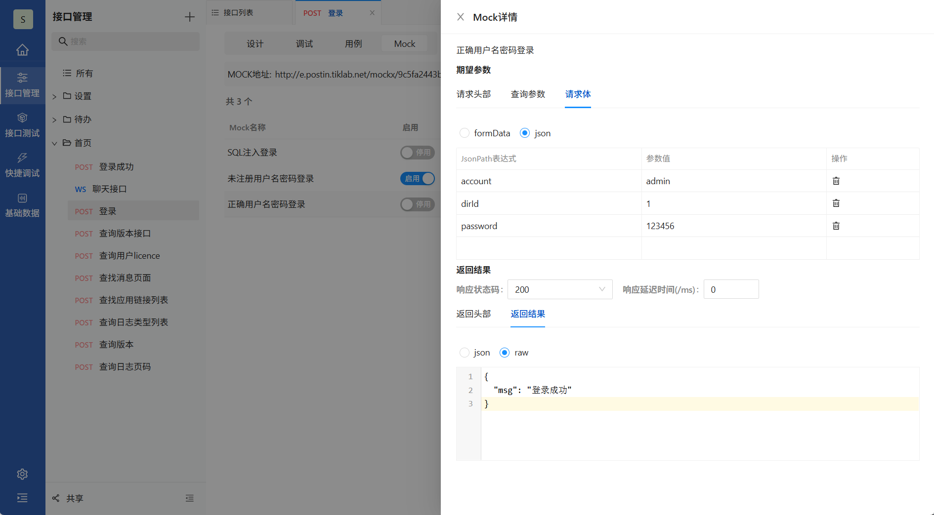934x515 pixels.
Task: Expand the 设置 folder
Action: (54, 96)
